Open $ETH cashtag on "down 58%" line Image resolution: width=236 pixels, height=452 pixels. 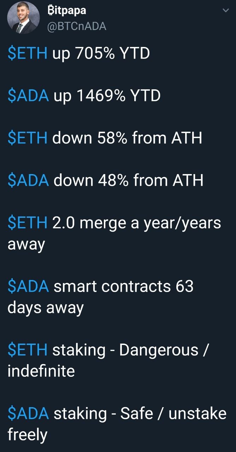click(x=28, y=138)
